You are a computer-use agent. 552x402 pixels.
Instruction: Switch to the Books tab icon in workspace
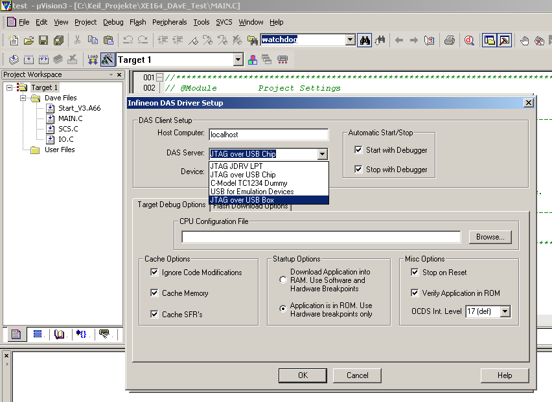click(60, 334)
